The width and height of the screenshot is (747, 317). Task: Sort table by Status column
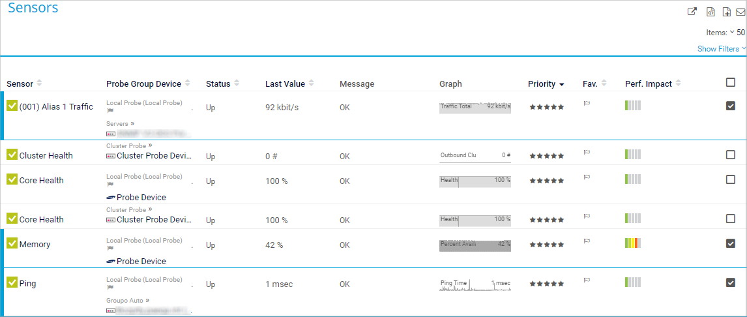pyautogui.click(x=218, y=84)
